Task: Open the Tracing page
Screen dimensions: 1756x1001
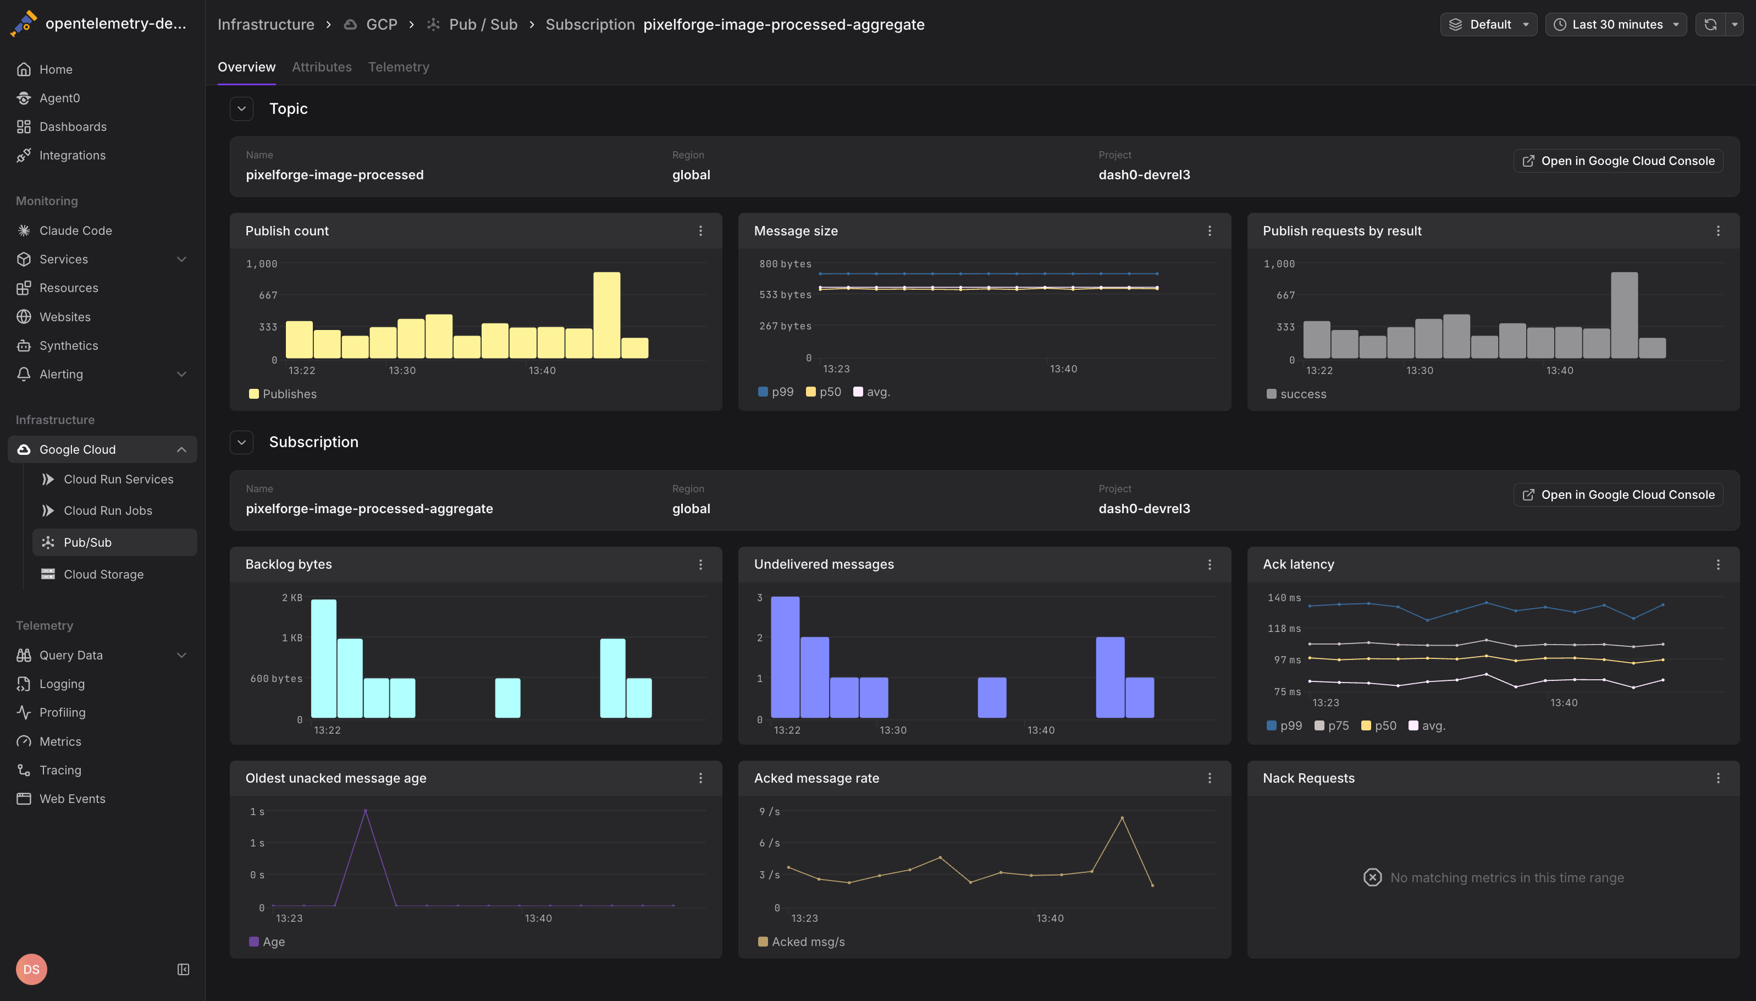Action: pos(102,770)
